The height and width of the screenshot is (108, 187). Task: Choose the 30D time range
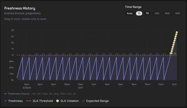[157, 13]
